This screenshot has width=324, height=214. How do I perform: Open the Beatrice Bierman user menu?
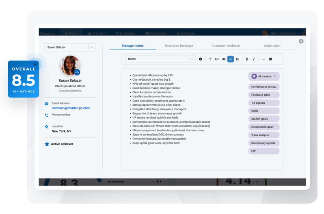point(281,33)
